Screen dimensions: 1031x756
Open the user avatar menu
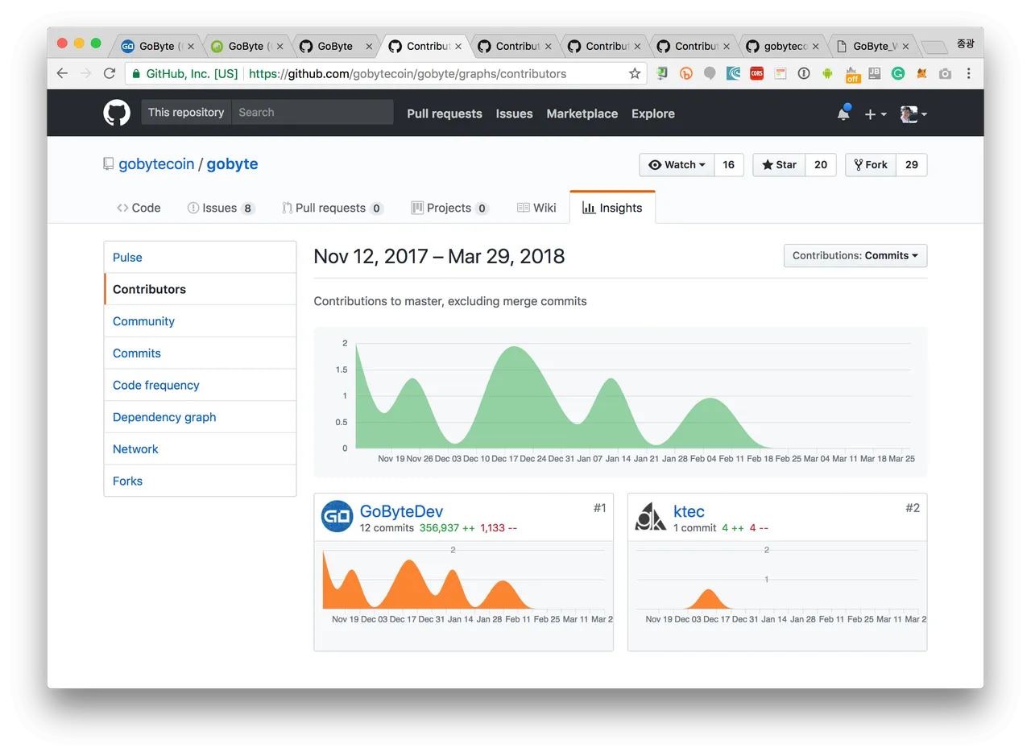pos(913,114)
